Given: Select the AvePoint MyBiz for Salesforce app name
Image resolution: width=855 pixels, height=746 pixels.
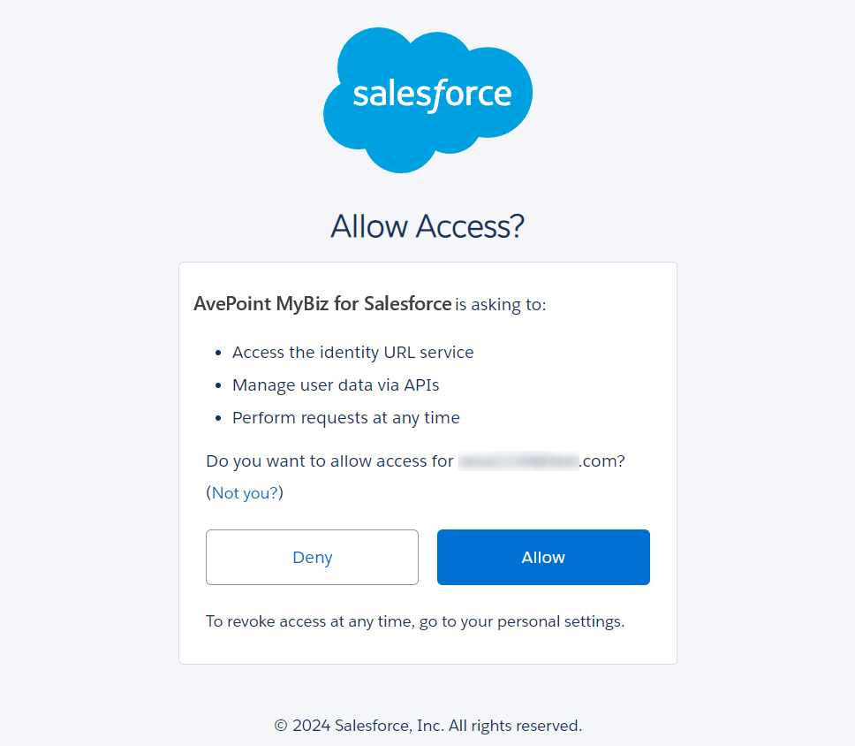Looking at the screenshot, I should pos(322,303).
